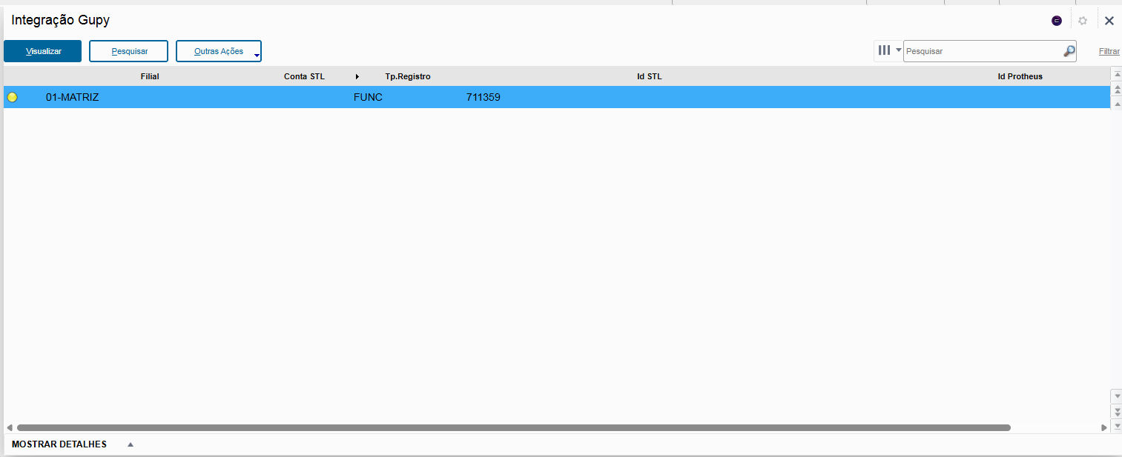
Task: Expand the Mostrar Detalhes panel
Action: [x=131, y=444]
